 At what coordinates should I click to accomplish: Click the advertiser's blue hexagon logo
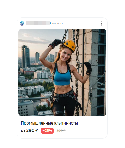(22, 23)
